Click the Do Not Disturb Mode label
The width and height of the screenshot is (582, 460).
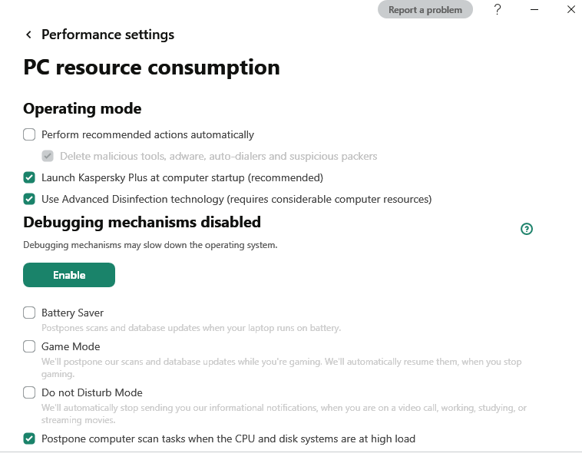[91, 392]
